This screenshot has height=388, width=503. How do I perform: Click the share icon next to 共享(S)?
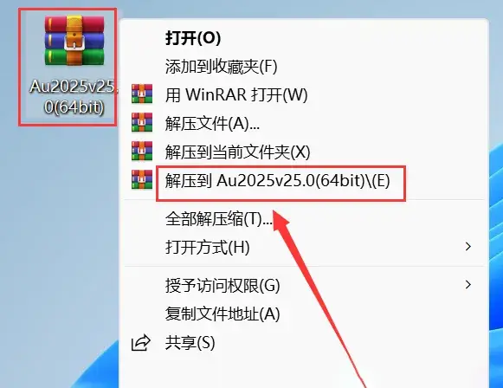pos(141,342)
